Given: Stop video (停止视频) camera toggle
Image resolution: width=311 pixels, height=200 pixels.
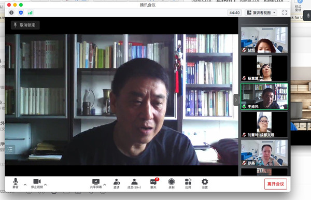Looking at the screenshot, I should [x=37, y=183].
